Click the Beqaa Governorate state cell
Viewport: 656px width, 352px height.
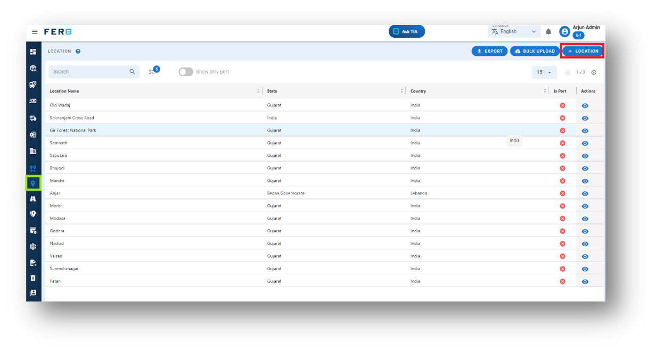(286, 193)
